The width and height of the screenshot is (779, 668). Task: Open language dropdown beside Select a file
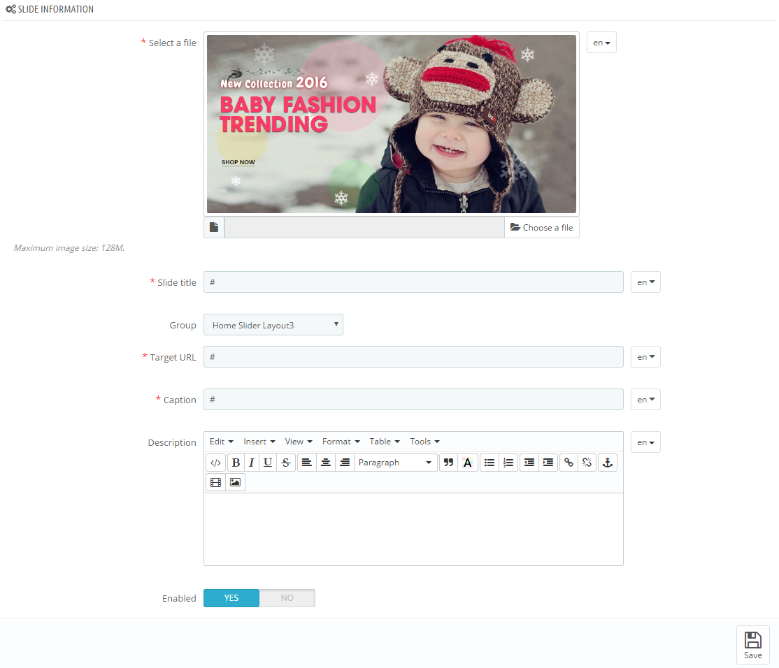(601, 43)
